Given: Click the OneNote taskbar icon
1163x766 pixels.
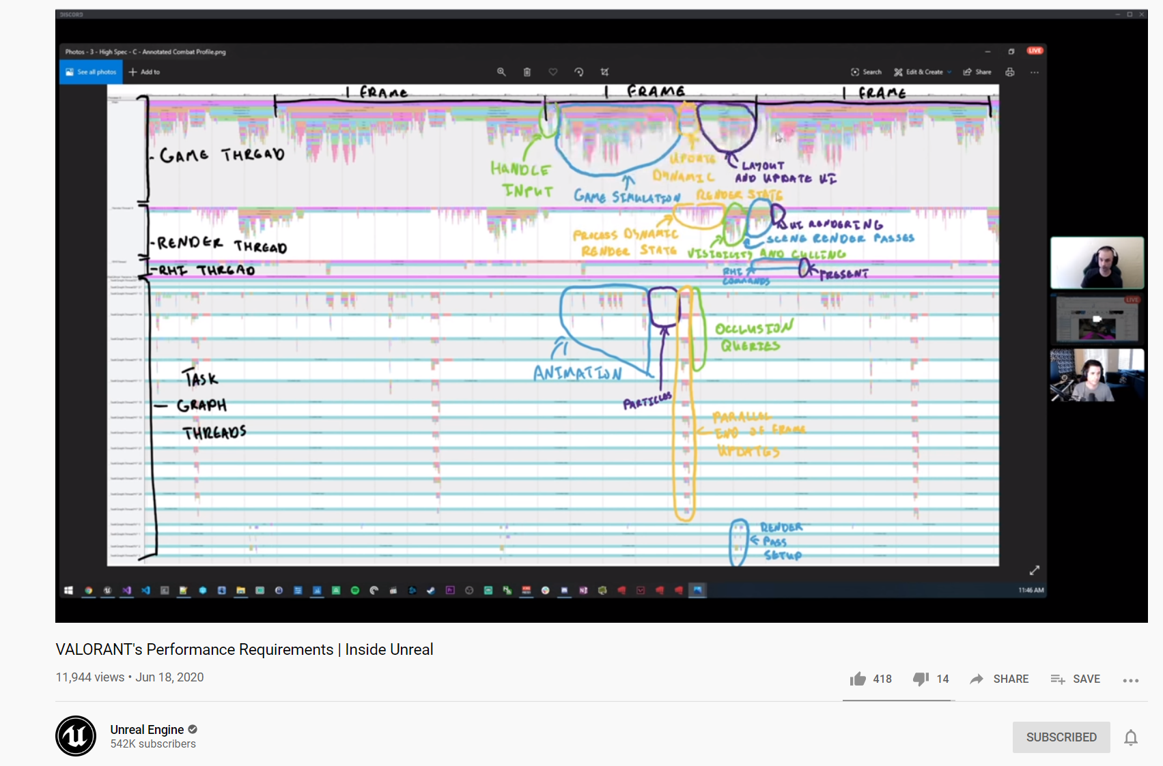Looking at the screenshot, I should point(583,590).
